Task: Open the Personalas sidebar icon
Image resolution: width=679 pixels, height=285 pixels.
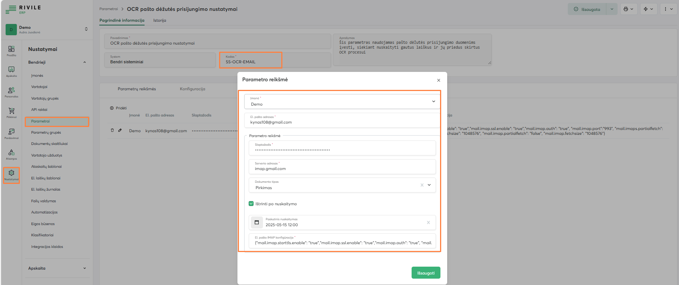Action: pos(11,91)
